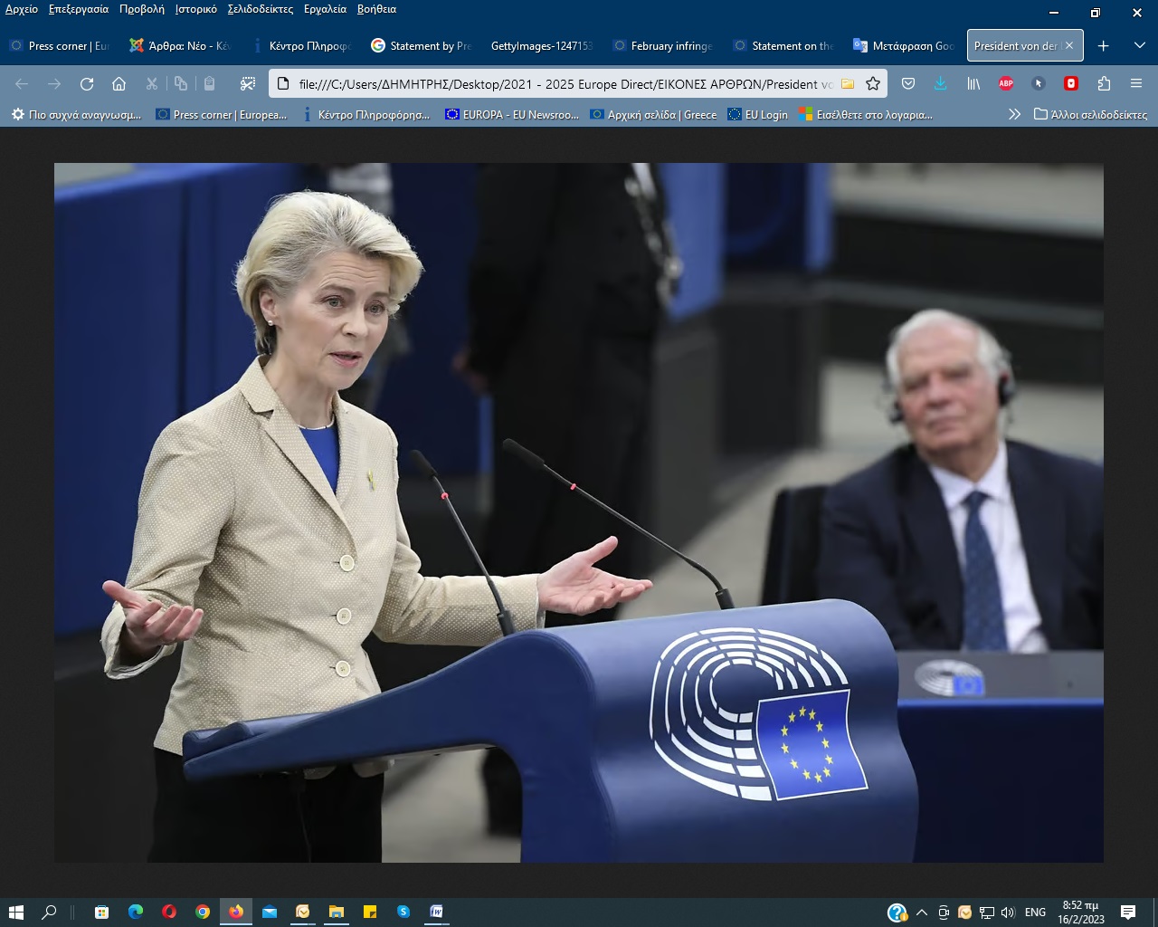The width and height of the screenshot is (1158, 927).
Task: Take a screenshot with the scissors icon
Action: coord(247,84)
